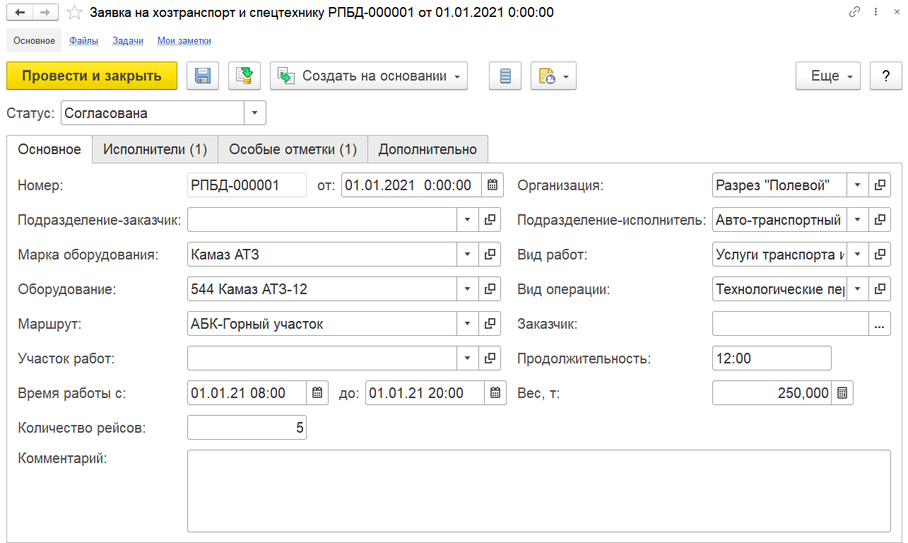Open the Вид работ record form
The image size is (908, 543).
880,255
